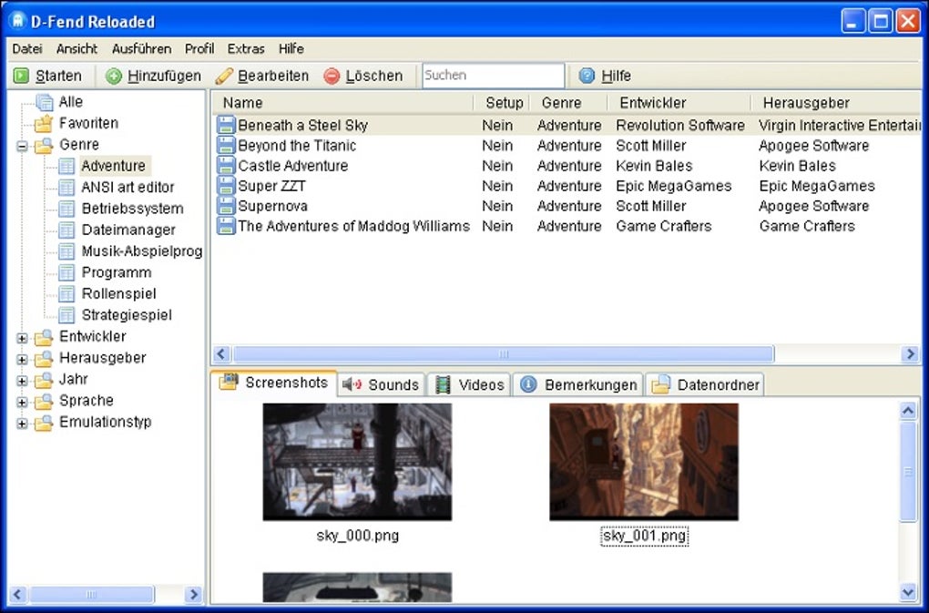Expand the Jahr tree node

coord(22,381)
